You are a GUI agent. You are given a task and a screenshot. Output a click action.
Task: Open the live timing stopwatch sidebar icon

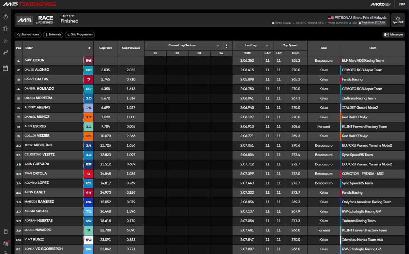5,17
